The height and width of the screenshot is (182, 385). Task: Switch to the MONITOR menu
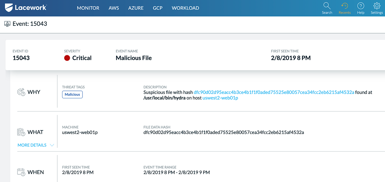pos(88,8)
